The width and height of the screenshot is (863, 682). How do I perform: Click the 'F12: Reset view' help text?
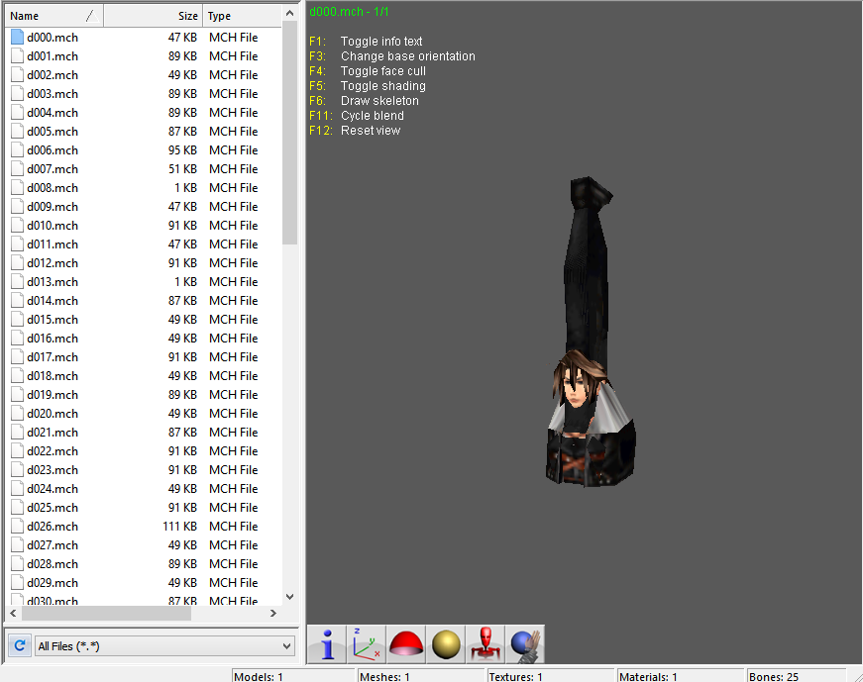(355, 131)
